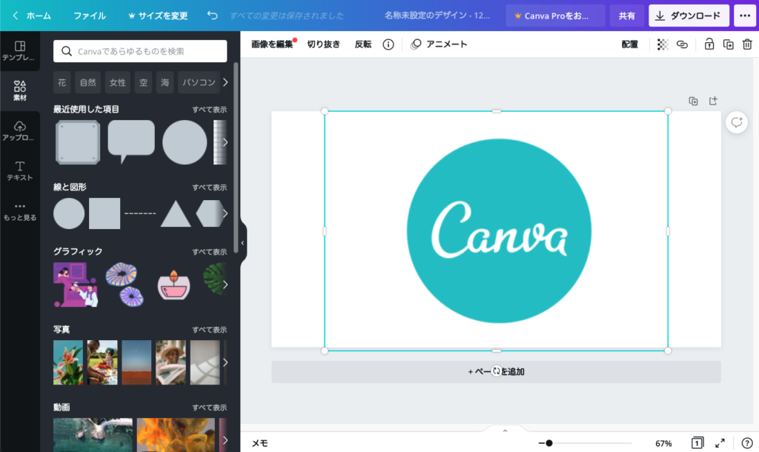Insert the recently used circle frame
Viewport: 759px width, 452px height.
click(x=185, y=142)
